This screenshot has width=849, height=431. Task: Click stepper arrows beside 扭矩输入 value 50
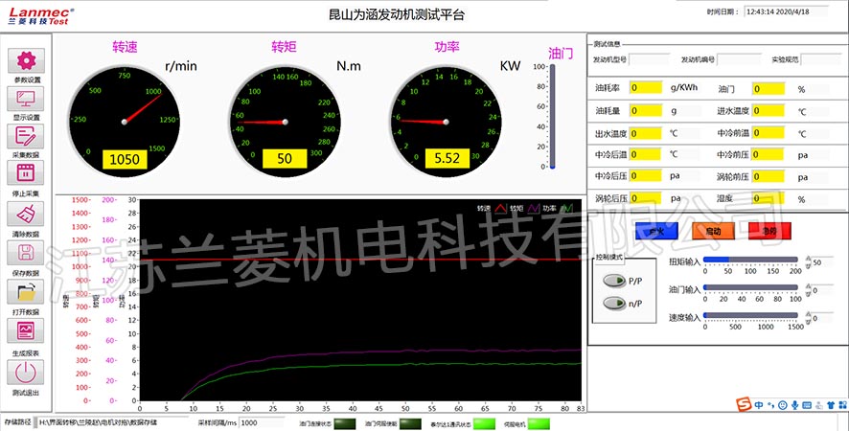pyautogui.click(x=808, y=261)
